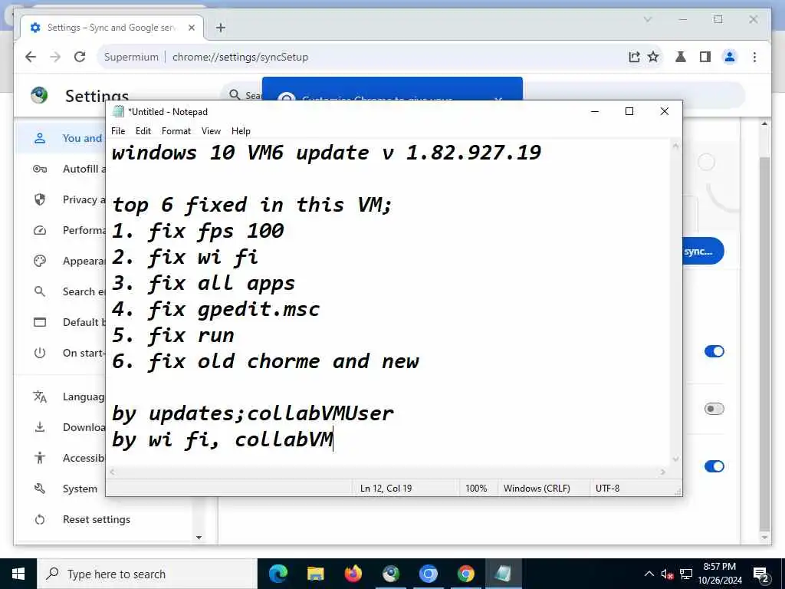Turn off the bottom blue toggle
The height and width of the screenshot is (589, 785).
coord(714,466)
